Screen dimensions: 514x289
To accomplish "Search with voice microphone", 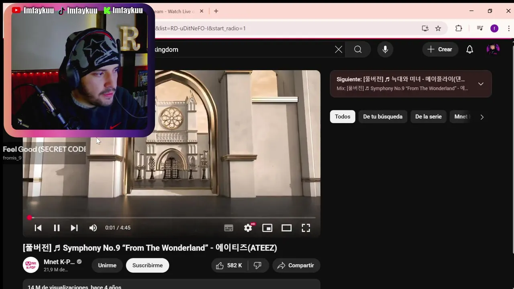I will [385, 49].
